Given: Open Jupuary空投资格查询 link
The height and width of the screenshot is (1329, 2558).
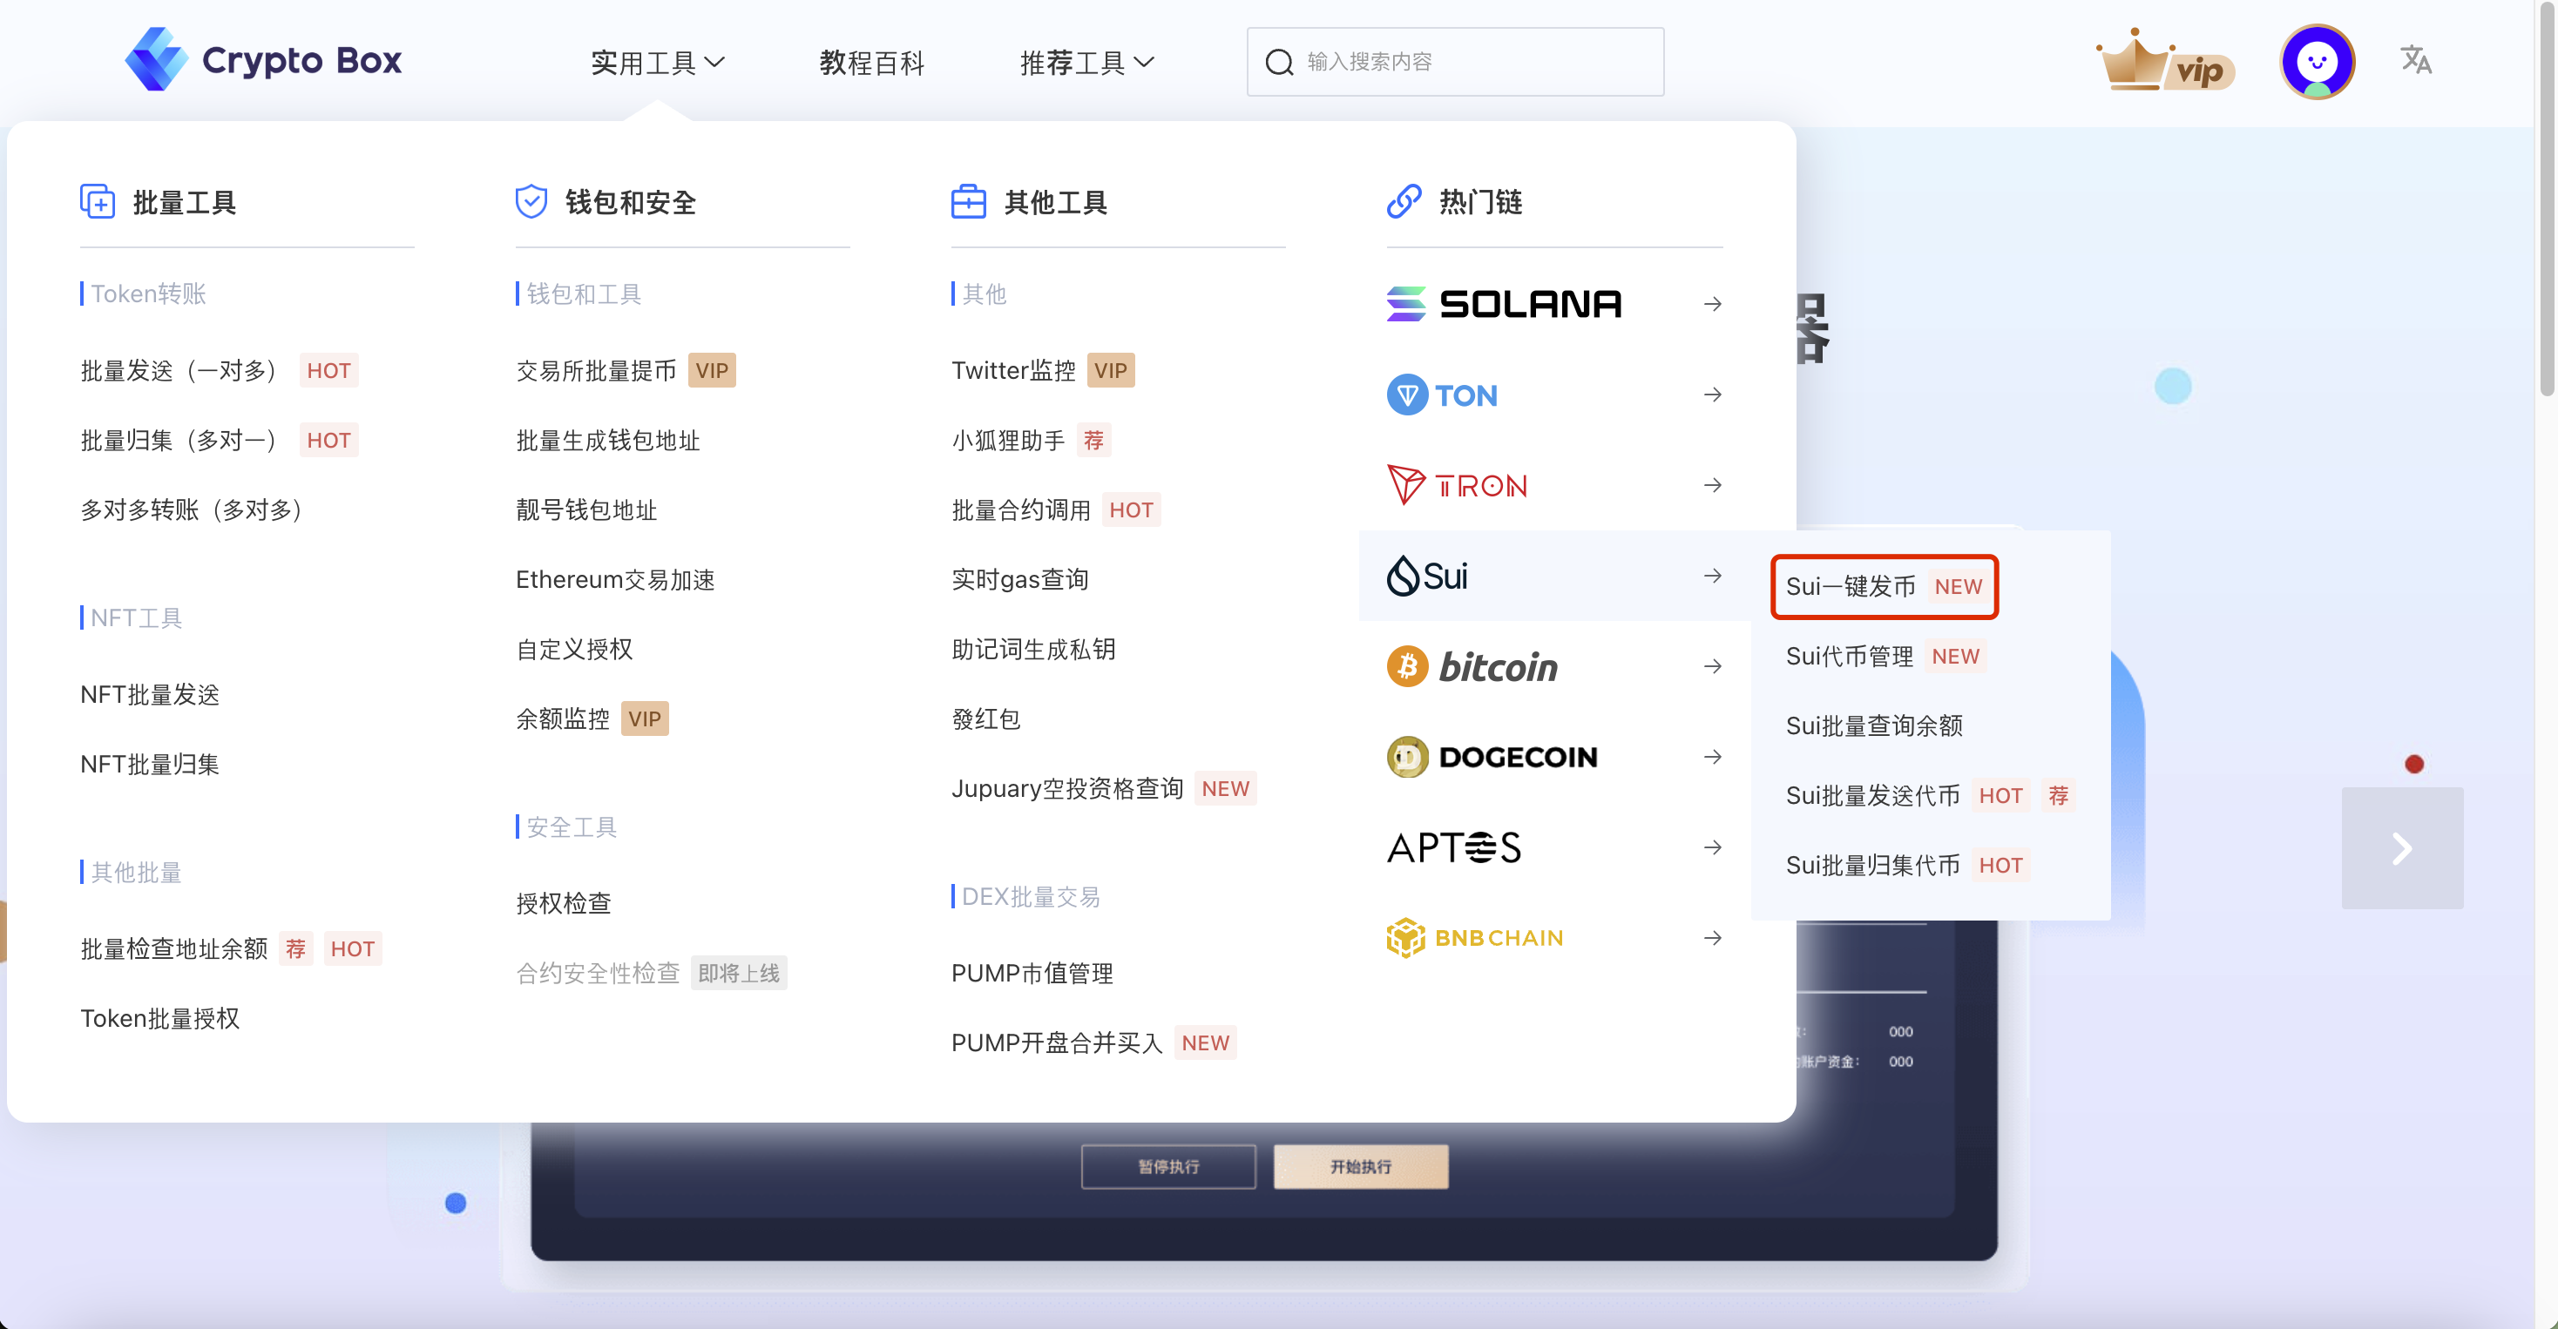Looking at the screenshot, I should click(x=1103, y=788).
